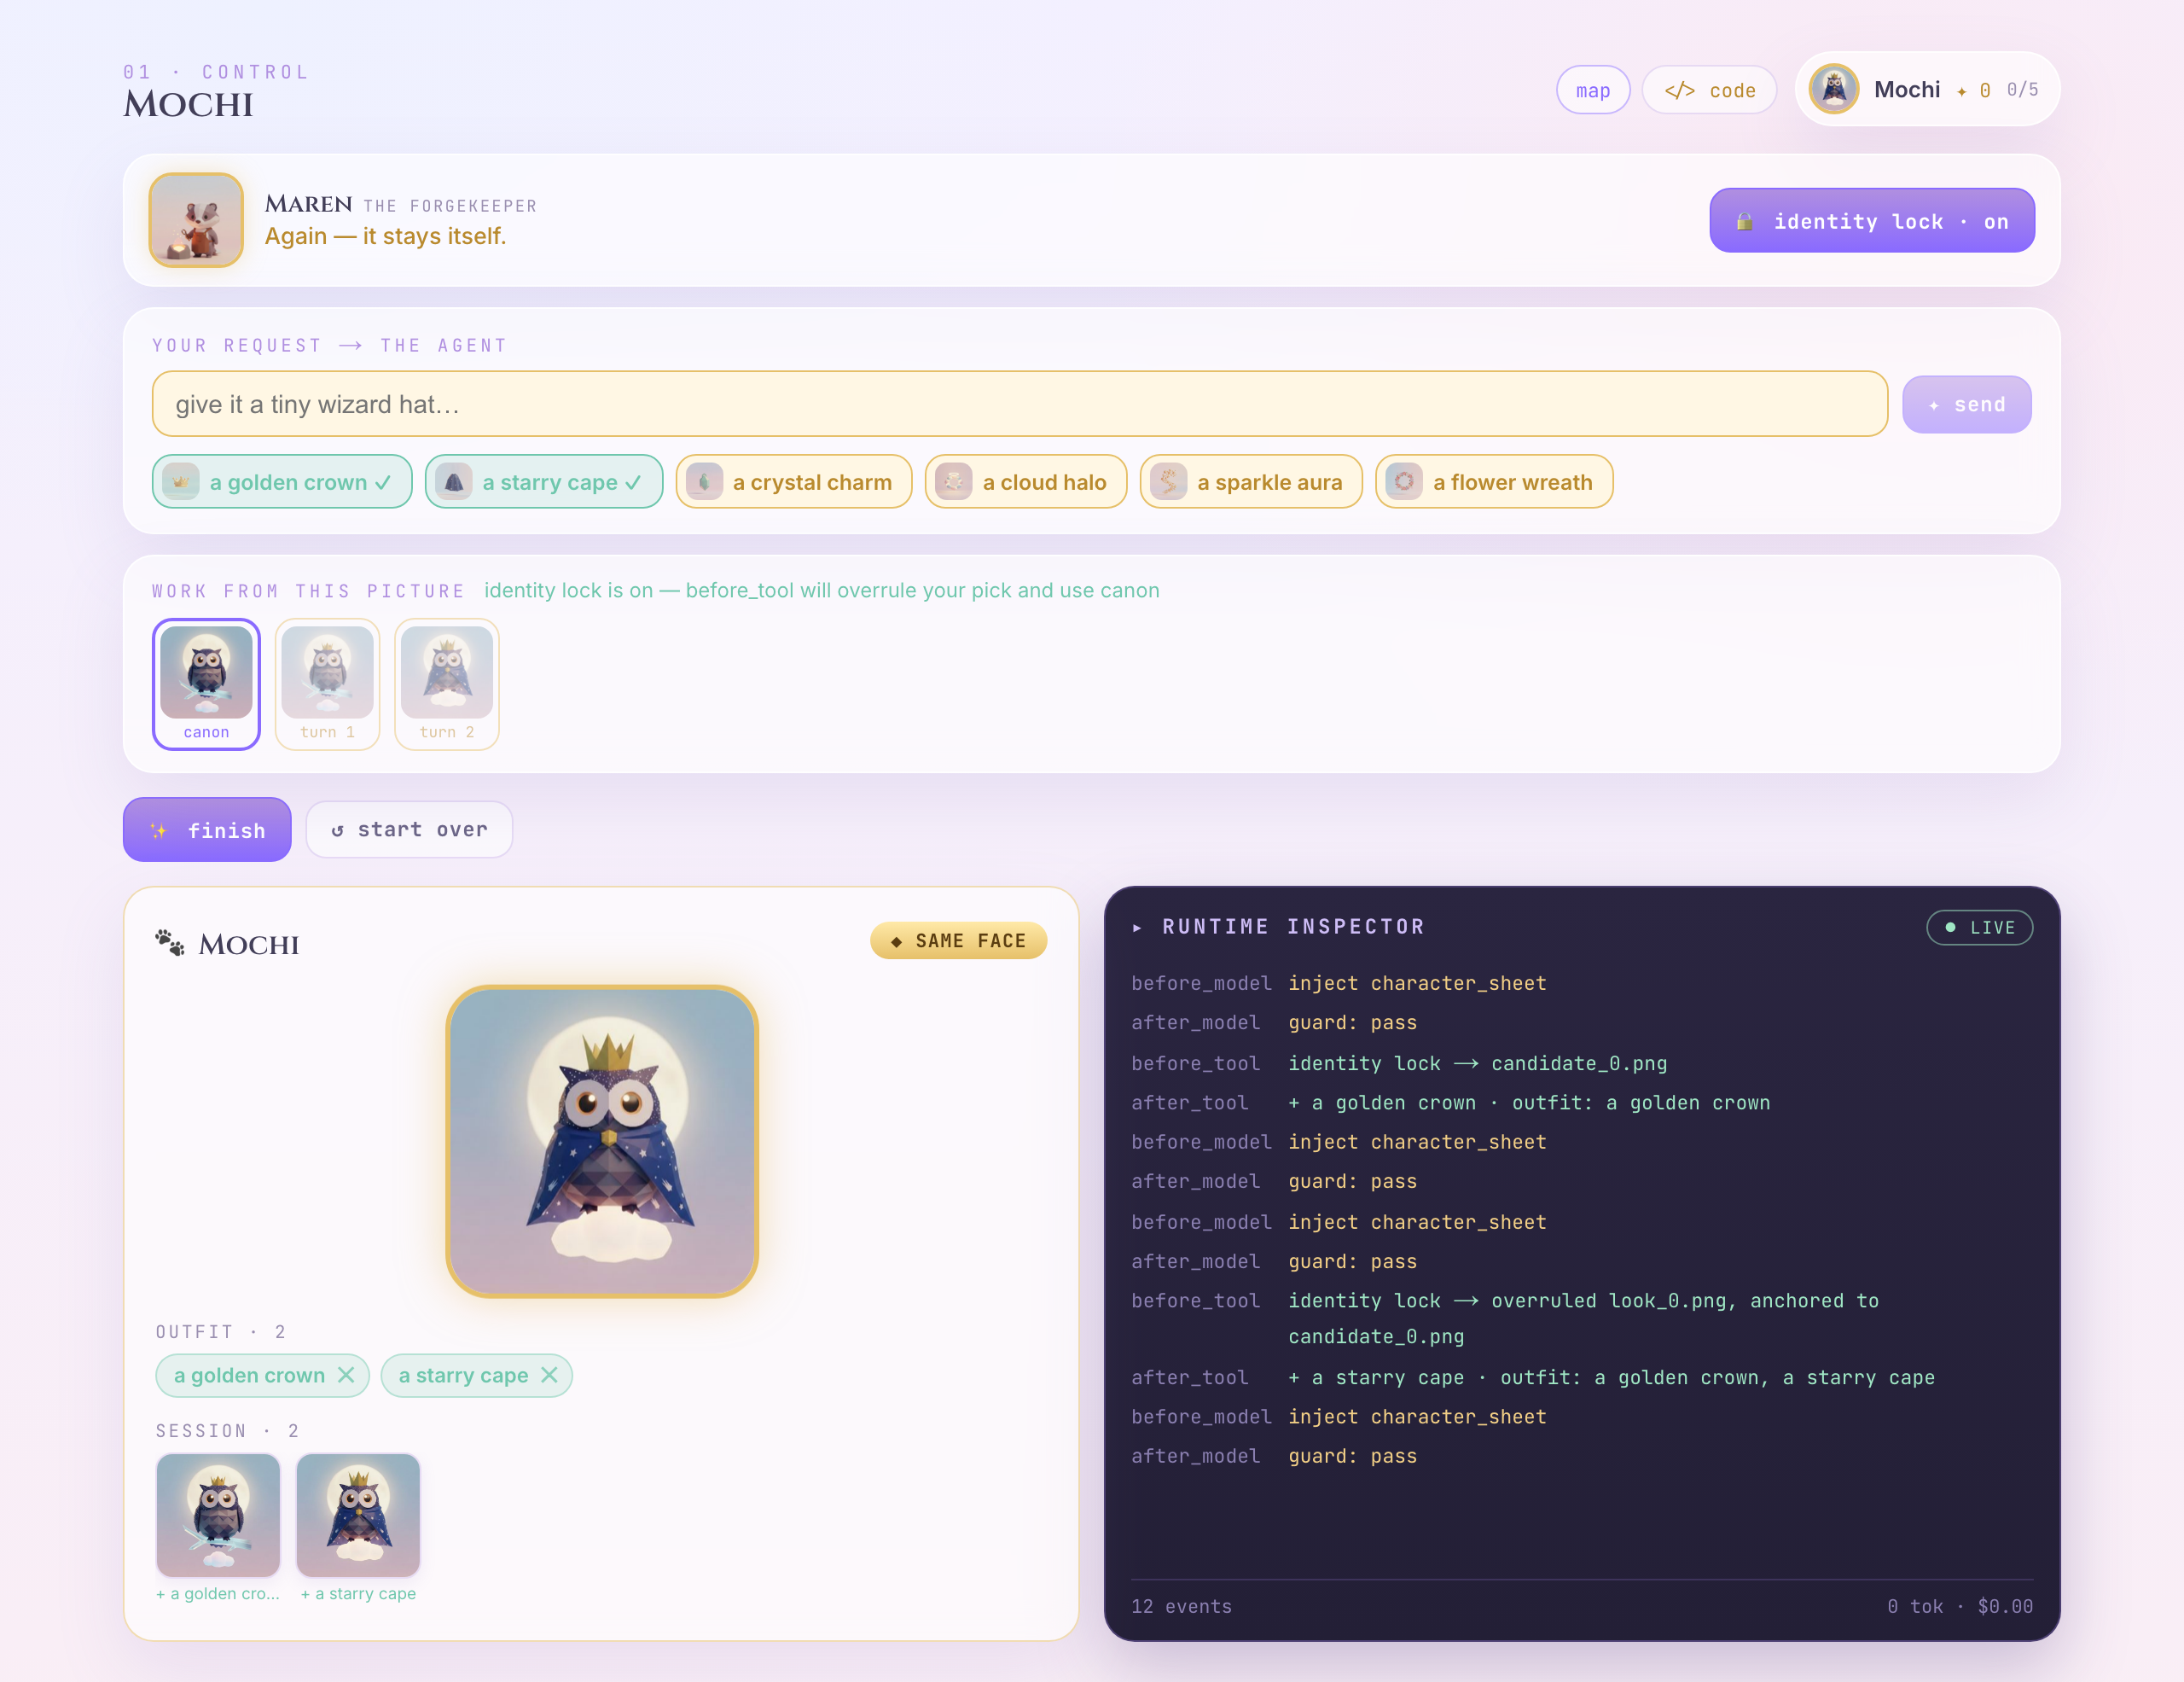Click the finish button
2184x1682 pixels.
[207, 830]
